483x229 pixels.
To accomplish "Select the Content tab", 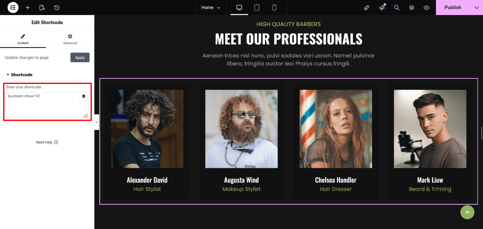I will (23, 39).
